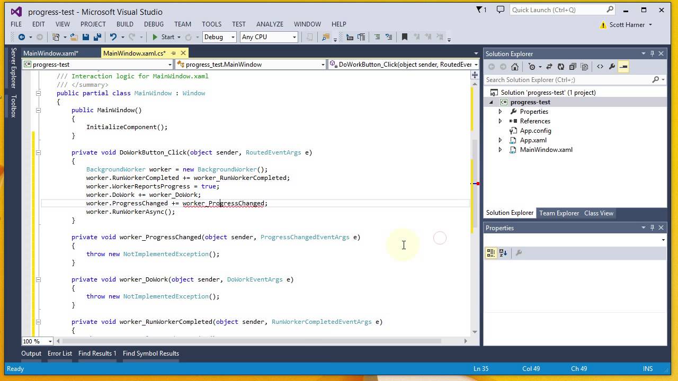Click the Toggle Bookmark flag icon
Image resolution: width=678 pixels, height=381 pixels.
[x=405, y=37]
